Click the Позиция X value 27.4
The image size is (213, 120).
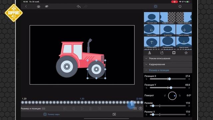(x=188, y=76)
